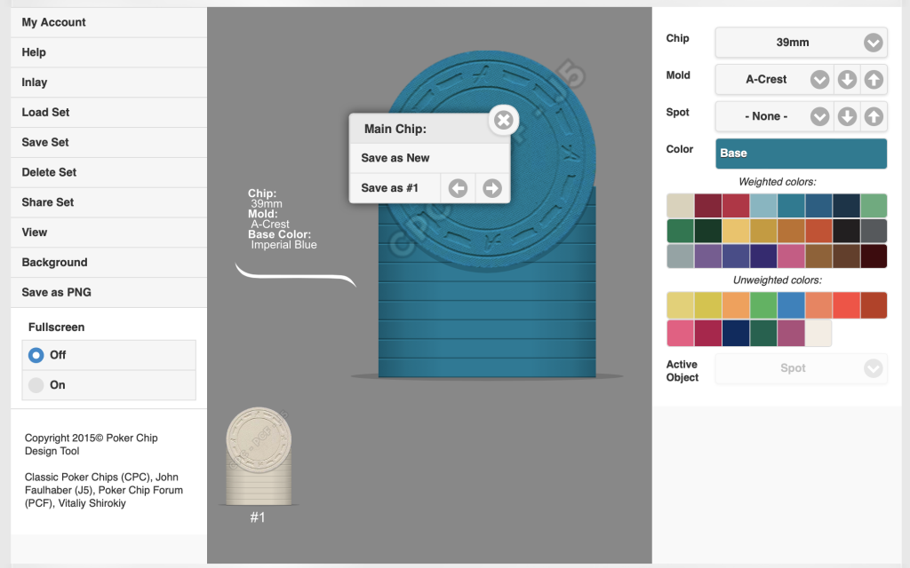The image size is (910, 568).
Task: Set Fullscreen to On
Action: pyautogui.click(x=109, y=385)
